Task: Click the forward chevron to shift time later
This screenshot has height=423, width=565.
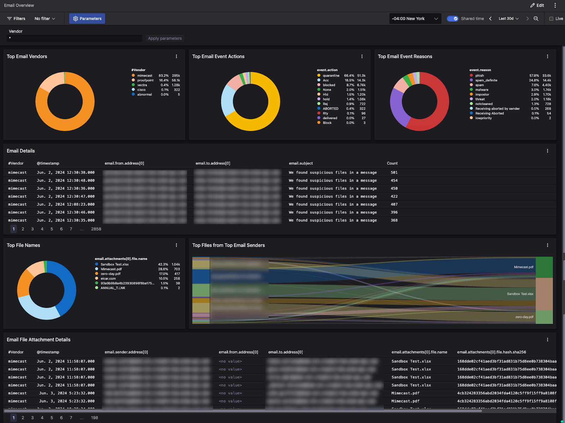Action: pos(527,18)
